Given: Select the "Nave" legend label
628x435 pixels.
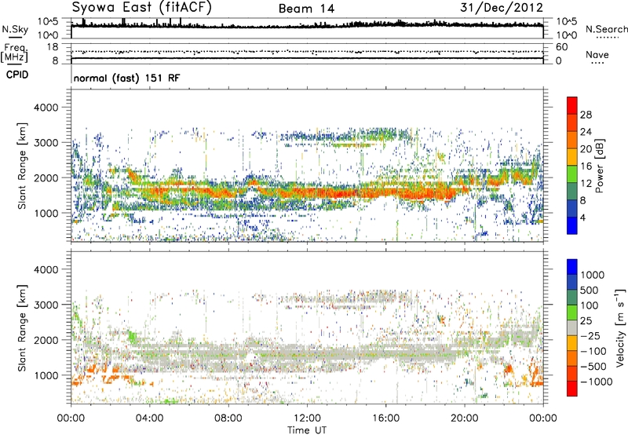Looking at the screenshot, I should [597, 54].
